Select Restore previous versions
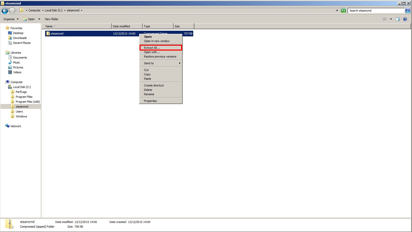412x232 pixels. click(x=161, y=57)
